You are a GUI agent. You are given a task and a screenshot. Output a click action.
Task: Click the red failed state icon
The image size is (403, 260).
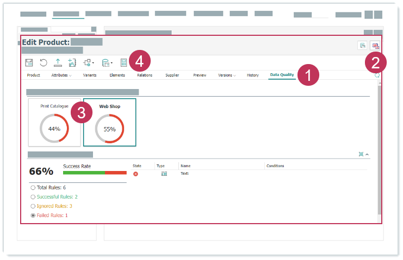tap(135, 174)
